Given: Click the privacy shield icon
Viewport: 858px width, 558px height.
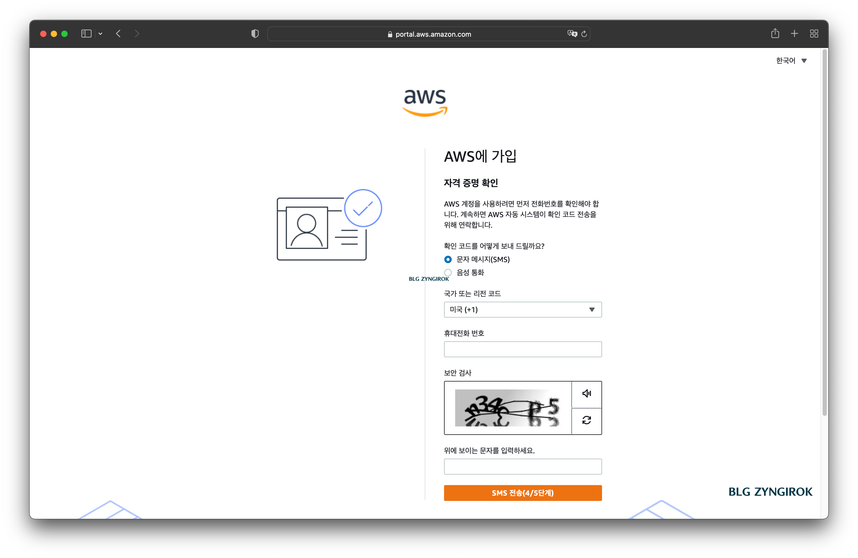Looking at the screenshot, I should pyautogui.click(x=254, y=34).
